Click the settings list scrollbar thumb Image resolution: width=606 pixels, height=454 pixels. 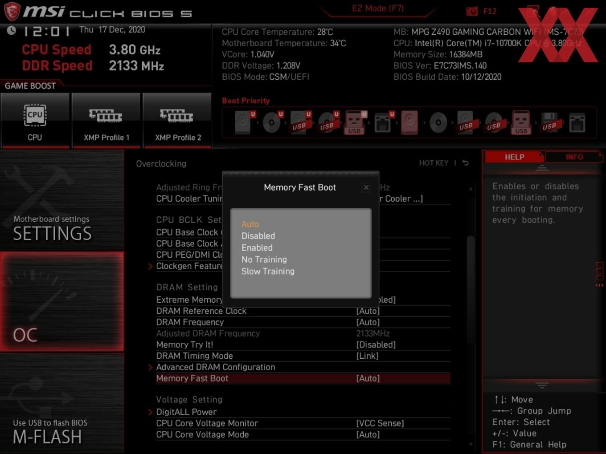tap(470, 289)
